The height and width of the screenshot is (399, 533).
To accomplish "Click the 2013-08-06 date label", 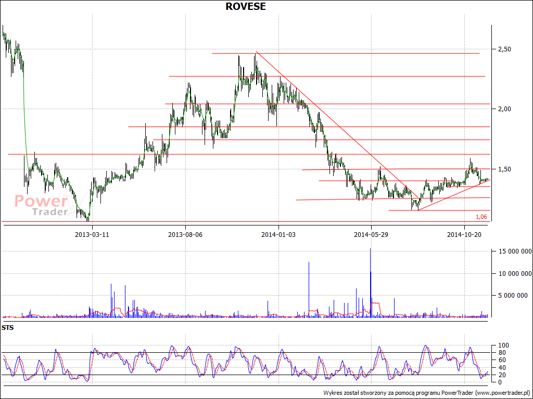I will (x=185, y=234).
